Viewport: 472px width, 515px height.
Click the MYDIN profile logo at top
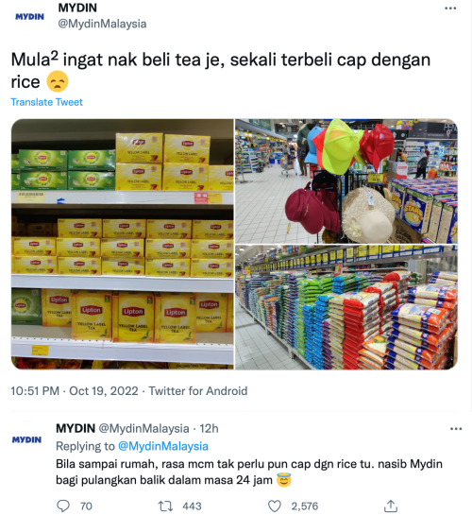(29, 17)
